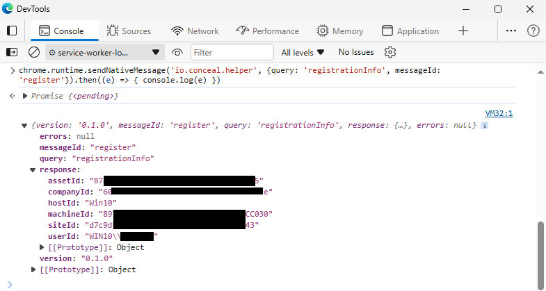The width and height of the screenshot is (546, 291).
Task: Click the Edge DevTools title icon
Action: [8, 9]
